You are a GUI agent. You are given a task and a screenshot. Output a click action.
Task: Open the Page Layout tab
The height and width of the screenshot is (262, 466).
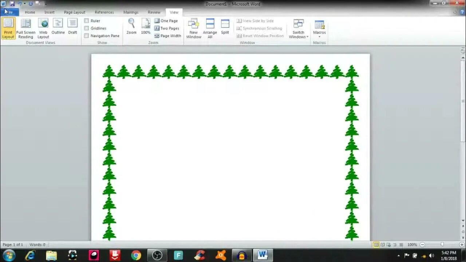(75, 12)
